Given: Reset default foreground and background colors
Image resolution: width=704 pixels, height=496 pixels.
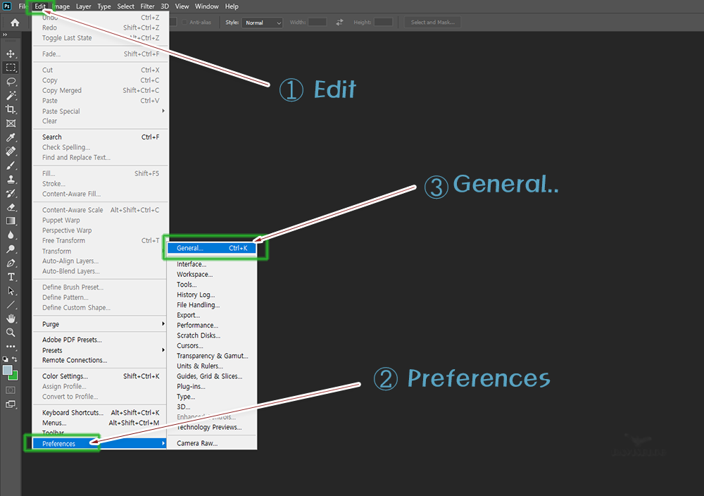Looking at the screenshot, I should coord(6,359).
